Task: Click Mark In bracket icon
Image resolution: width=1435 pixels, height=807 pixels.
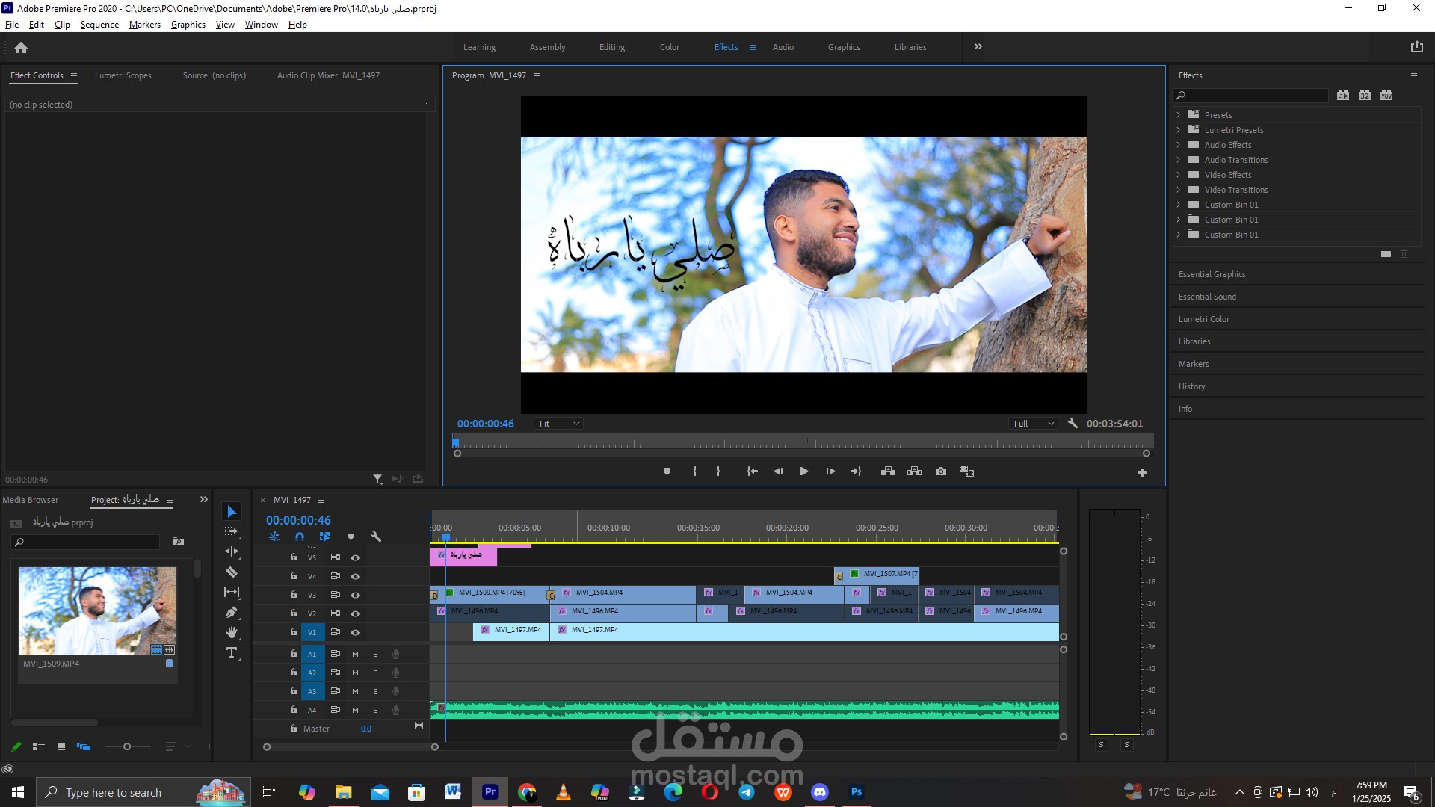Action: pyautogui.click(x=694, y=471)
